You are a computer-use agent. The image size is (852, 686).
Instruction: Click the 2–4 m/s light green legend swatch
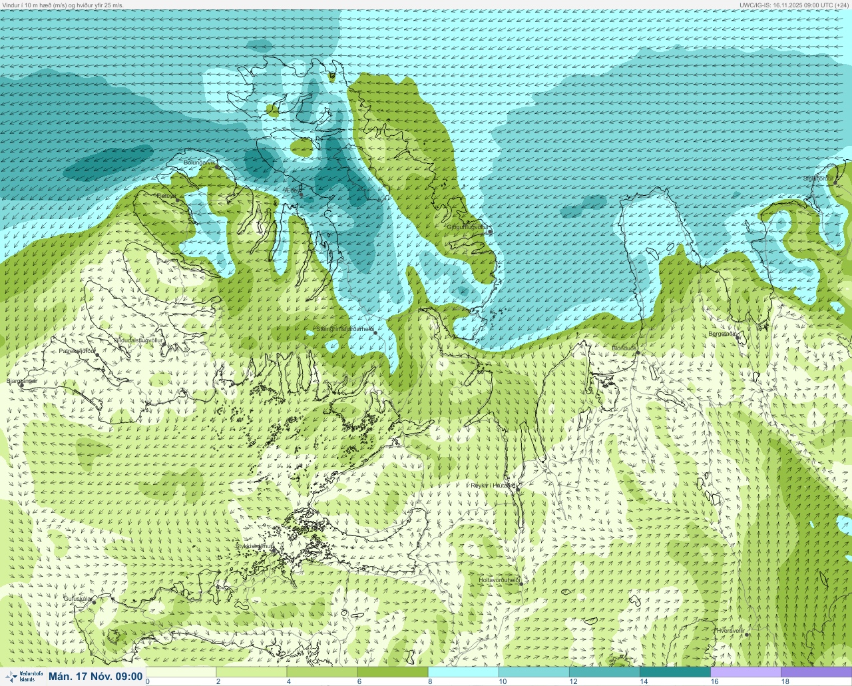point(251,672)
